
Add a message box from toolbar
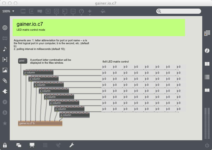32,11
